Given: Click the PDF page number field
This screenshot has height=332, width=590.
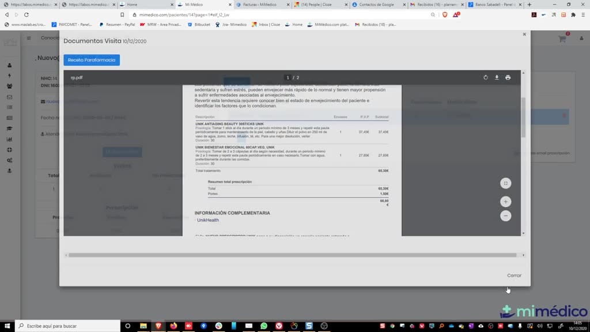Looking at the screenshot, I should coord(288,78).
